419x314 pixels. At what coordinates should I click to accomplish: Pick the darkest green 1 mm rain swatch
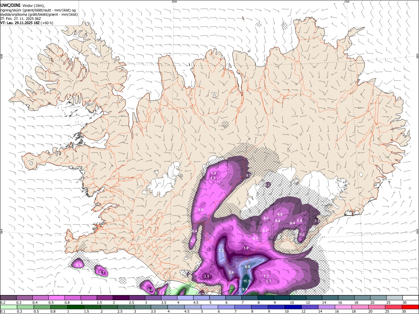pos(75,307)
